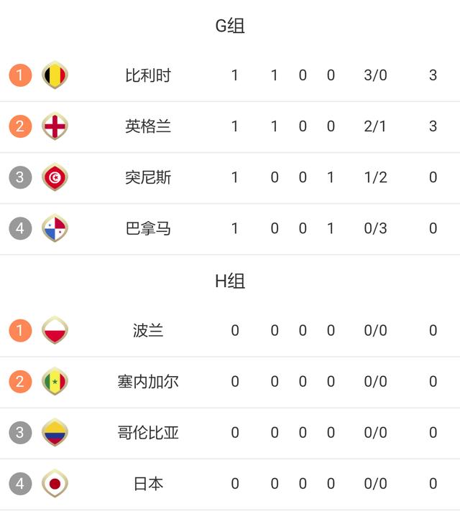Select the Tunisia flag icon
460x511 pixels.
click(x=55, y=177)
